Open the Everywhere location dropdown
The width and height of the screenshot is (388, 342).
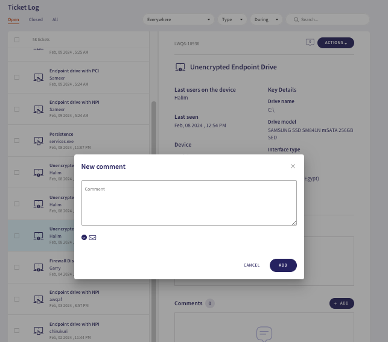click(179, 19)
